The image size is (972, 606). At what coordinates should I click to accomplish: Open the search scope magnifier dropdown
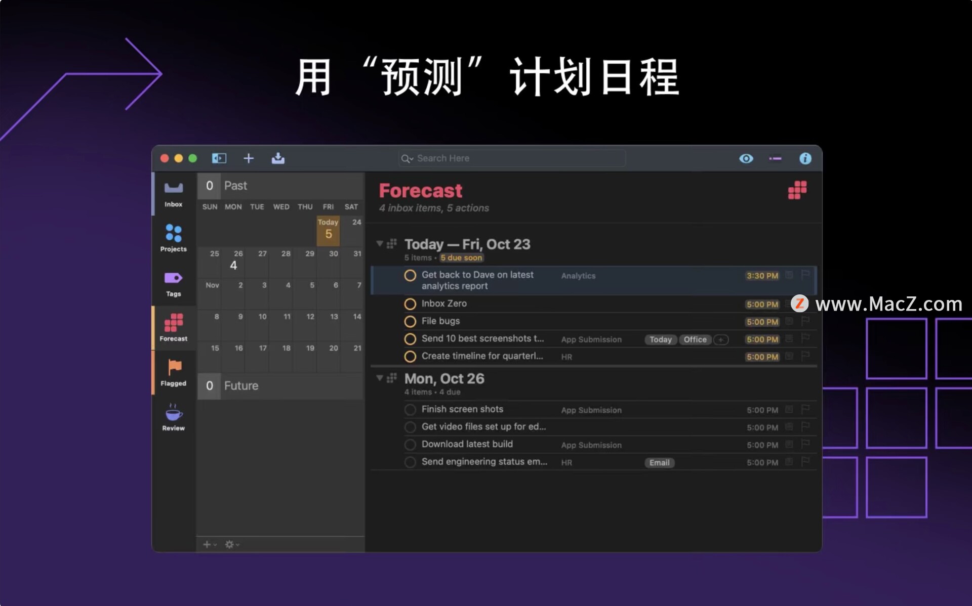click(407, 159)
